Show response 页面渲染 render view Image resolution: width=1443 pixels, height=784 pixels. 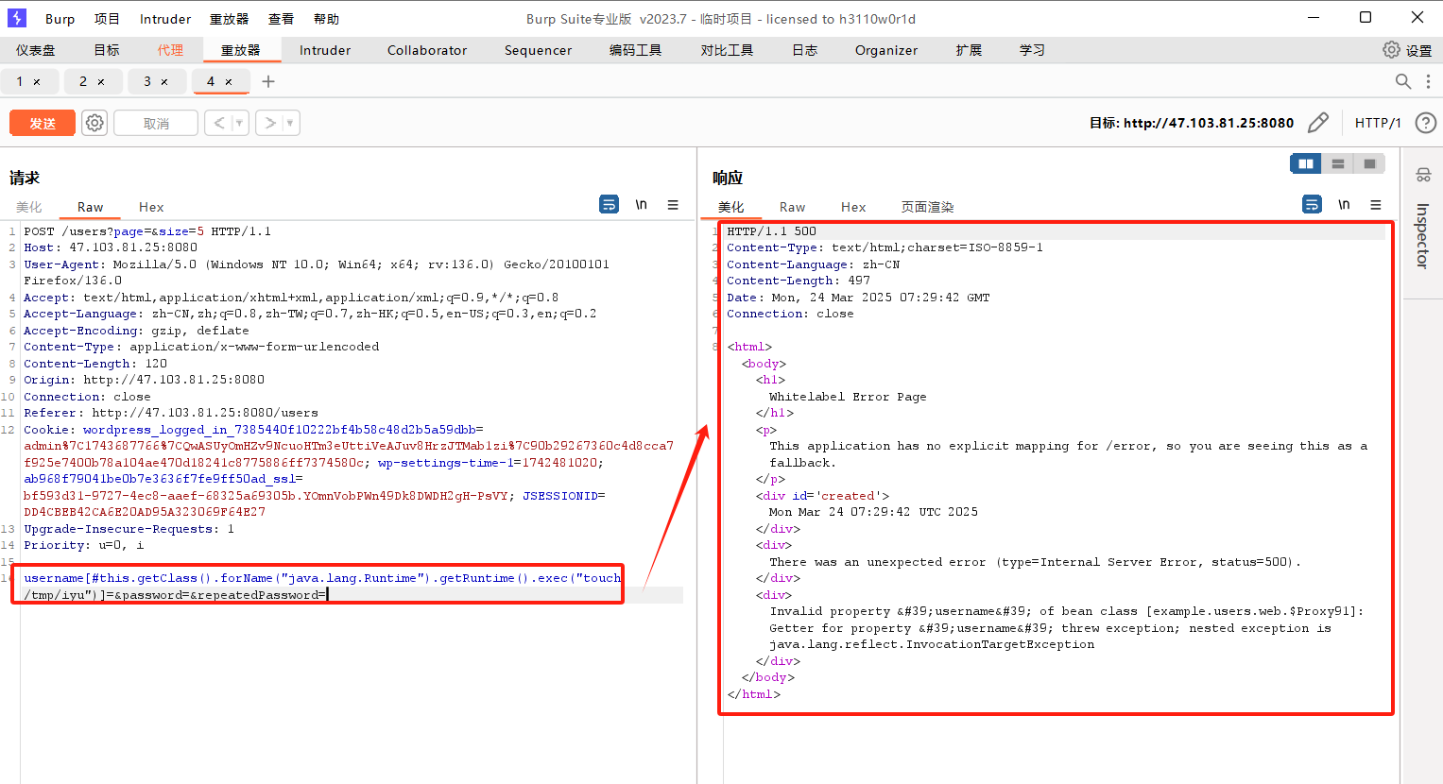coord(927,207)
